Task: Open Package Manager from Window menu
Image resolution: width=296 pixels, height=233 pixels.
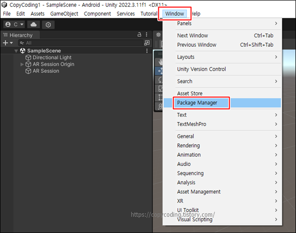Action: tap(222, 103)
